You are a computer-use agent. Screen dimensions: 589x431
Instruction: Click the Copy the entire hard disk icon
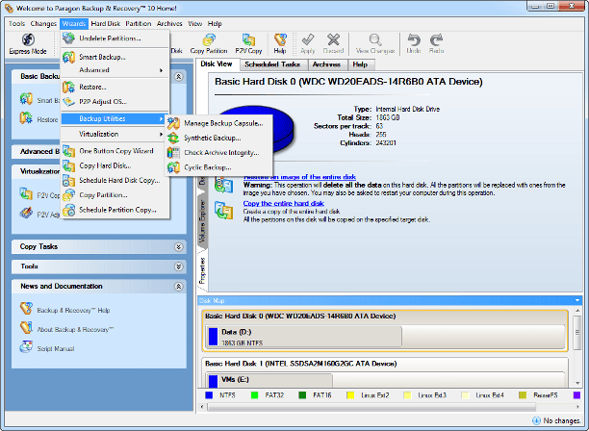[223, 211]
